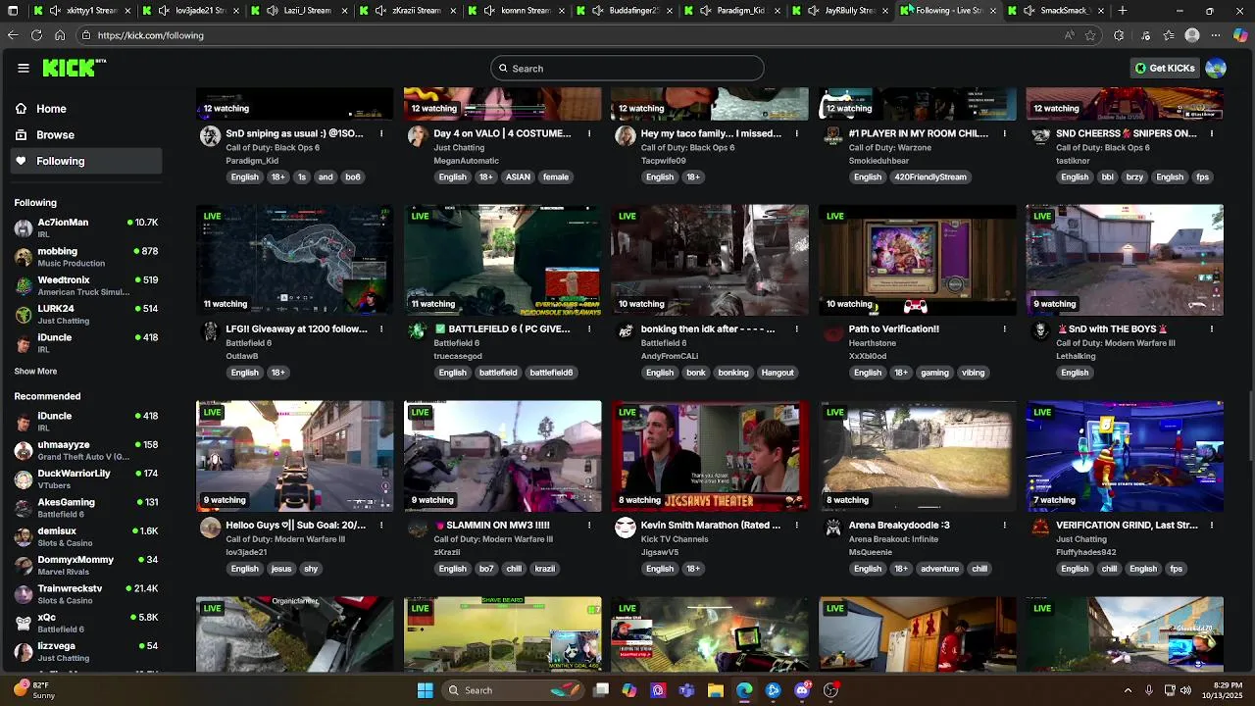
Task: Switch to Buddafinger2 browser tab
Action: click(x=627, y=11)
